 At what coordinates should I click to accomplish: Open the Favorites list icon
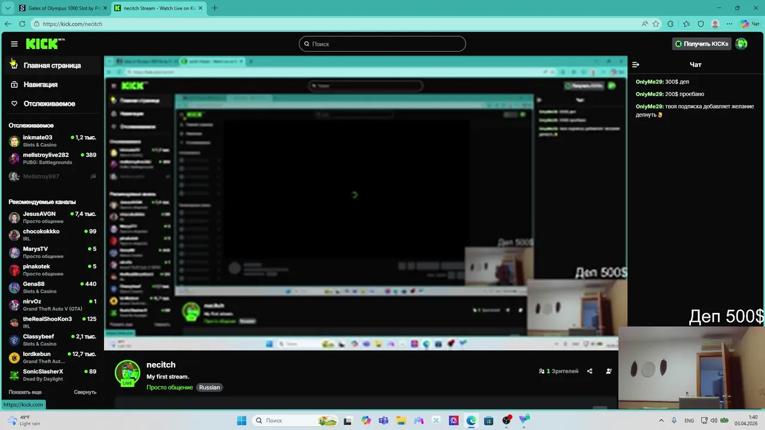point(686,24)
